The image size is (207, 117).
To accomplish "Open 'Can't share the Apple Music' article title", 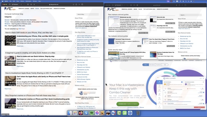I will pos(43,78).
